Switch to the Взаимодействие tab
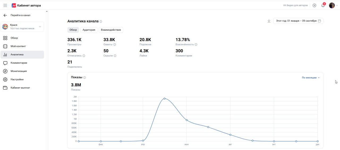 tap(111, 30)
